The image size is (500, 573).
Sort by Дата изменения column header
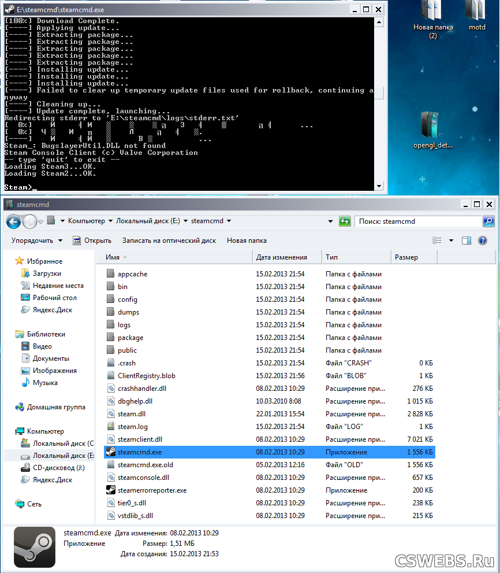click(x=281, y=257)
